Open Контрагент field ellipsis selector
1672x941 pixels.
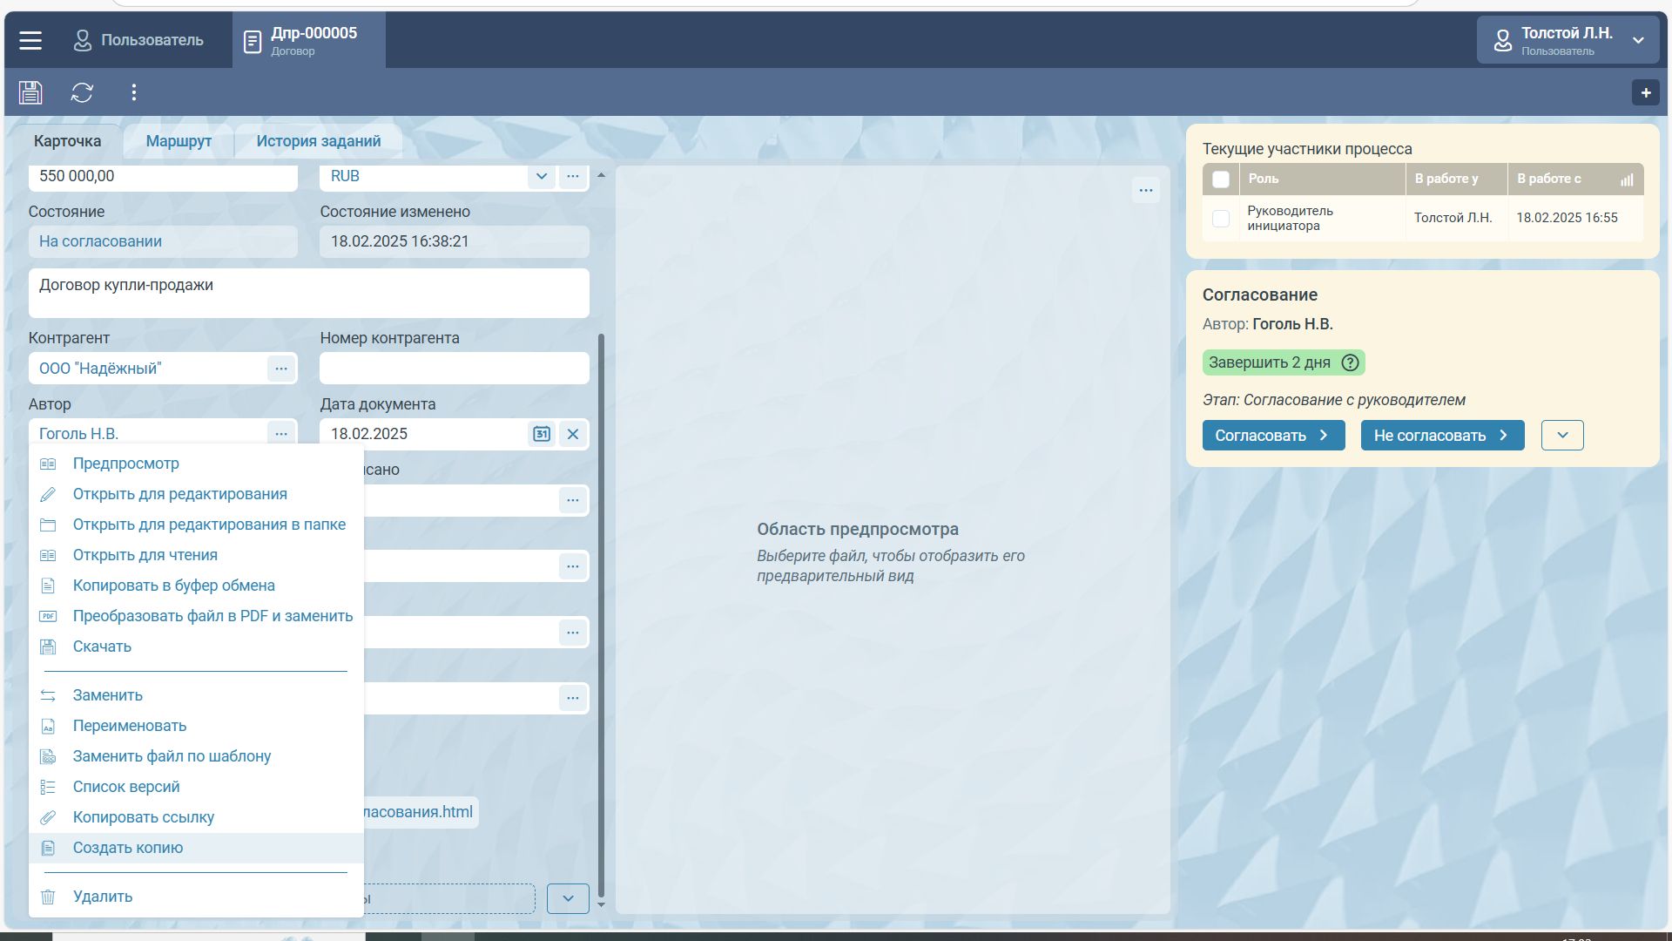280,369
